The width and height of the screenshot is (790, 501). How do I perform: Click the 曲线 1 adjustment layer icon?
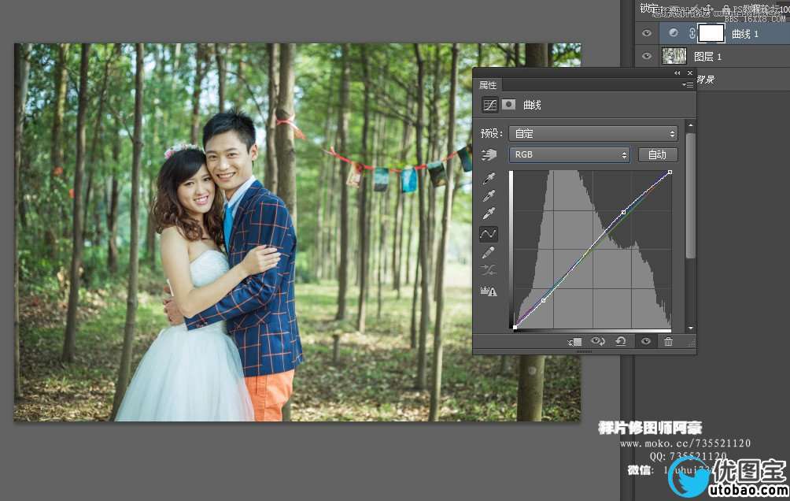[x=673, y=33]
